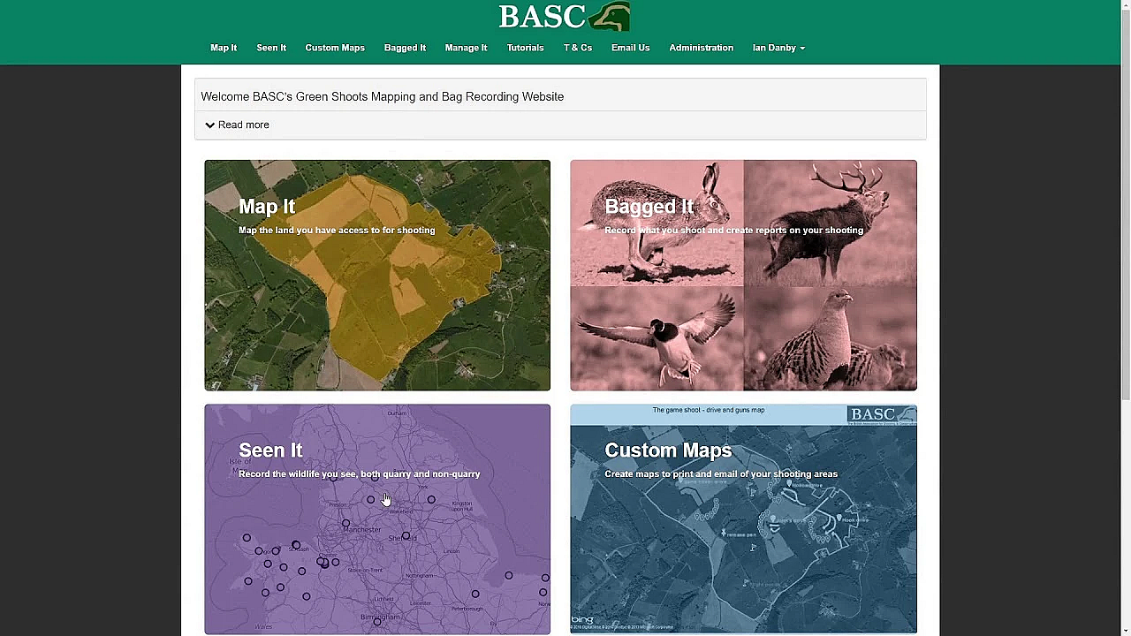The image size is (1131, 636).
Task: Open the Map It tile with the orange shoot area
Action: coord(377,275)
